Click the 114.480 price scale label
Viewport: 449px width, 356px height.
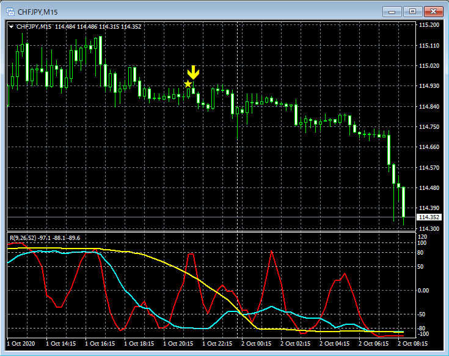(x=429, y=187)
